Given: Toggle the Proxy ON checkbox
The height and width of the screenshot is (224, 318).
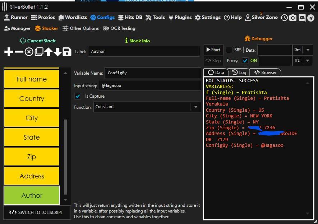Looking at the screenshot, I should 245,61.
